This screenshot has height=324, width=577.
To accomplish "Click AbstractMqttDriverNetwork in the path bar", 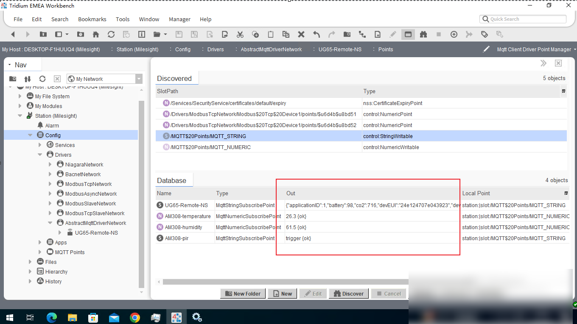I will [x=271, y=50].
